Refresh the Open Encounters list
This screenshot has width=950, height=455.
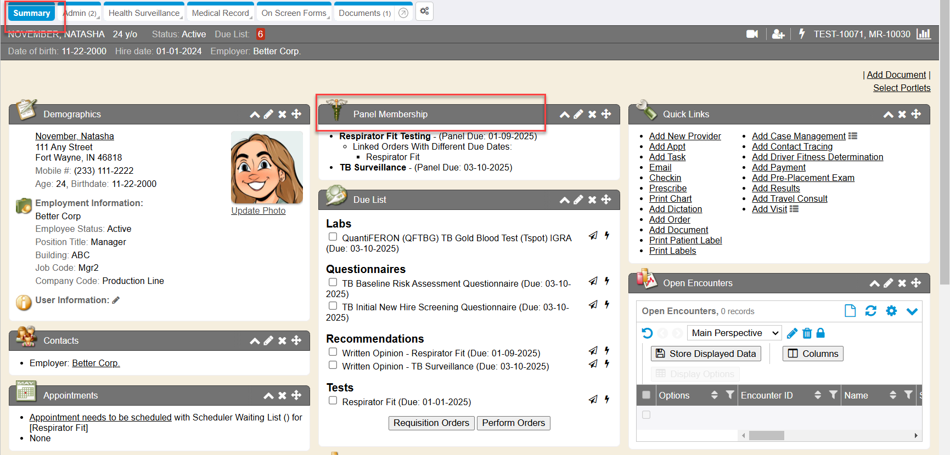(x=870, y=311)
